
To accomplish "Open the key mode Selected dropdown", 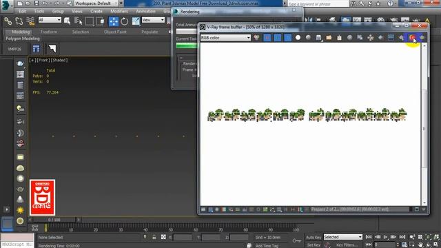I will click(343, 237).
